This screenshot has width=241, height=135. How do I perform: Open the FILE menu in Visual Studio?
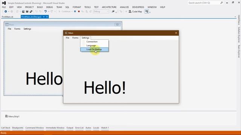tap(4, 7)
